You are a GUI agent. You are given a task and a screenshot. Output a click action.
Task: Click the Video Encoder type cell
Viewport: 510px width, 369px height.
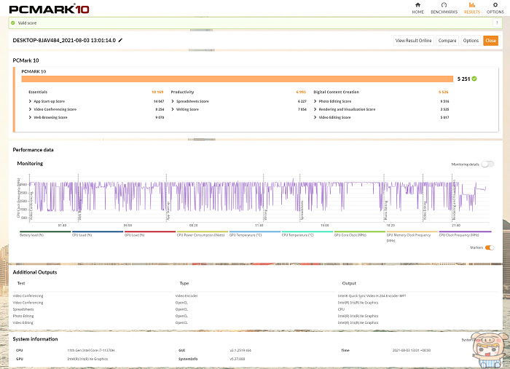tap(187, 296)
